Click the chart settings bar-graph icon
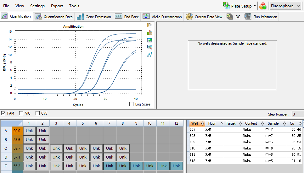Screen dimensions: 304x173 tap(149, 33)
